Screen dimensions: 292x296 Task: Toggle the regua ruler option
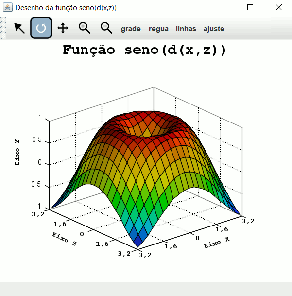click(158, 29)
